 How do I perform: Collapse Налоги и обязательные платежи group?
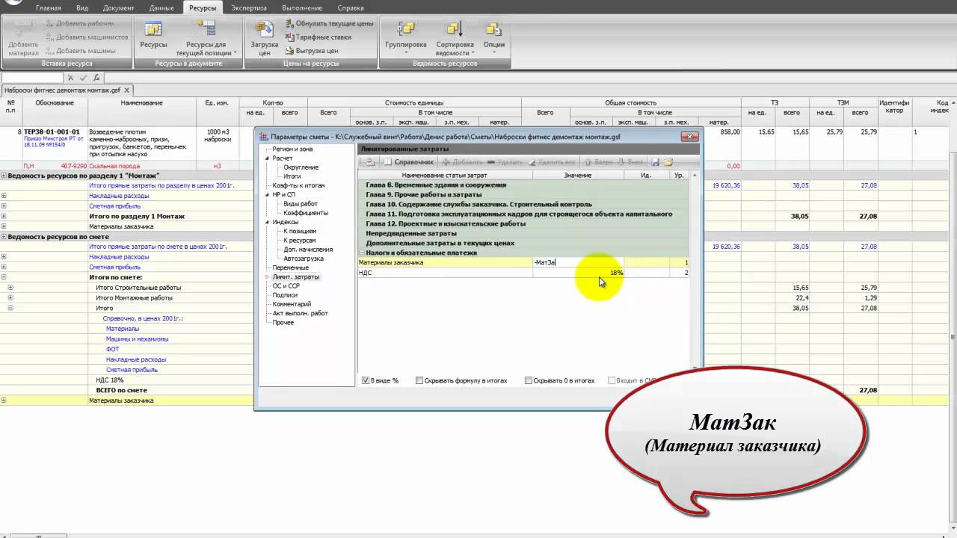tap(361, 253)
